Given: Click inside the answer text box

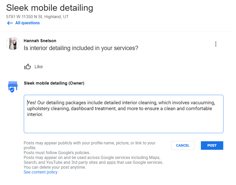Looking at the screenshot, I should point(123,114).
